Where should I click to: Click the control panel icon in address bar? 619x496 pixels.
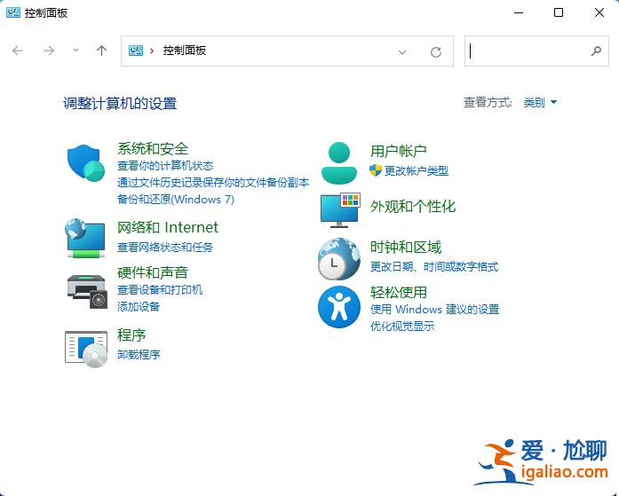click(x=135, y=51)
